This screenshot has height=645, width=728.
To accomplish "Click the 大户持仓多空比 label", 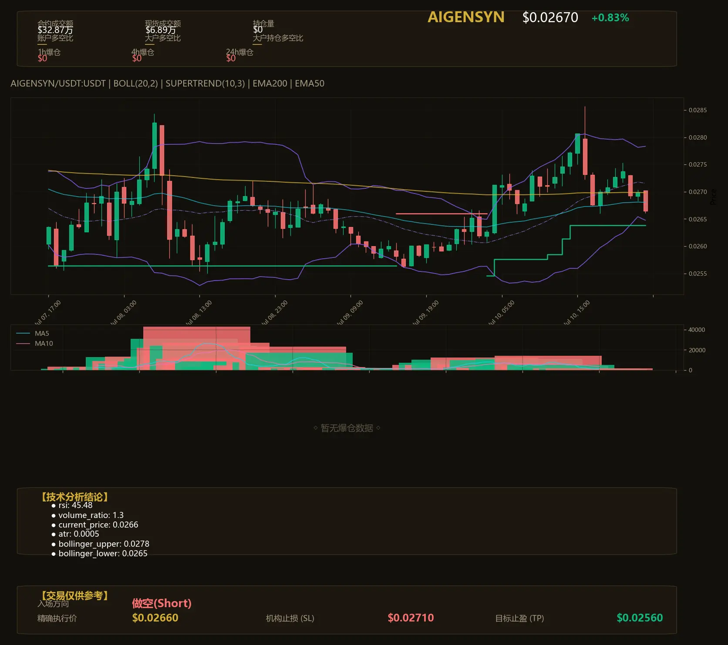I will [x=278, y=38].
